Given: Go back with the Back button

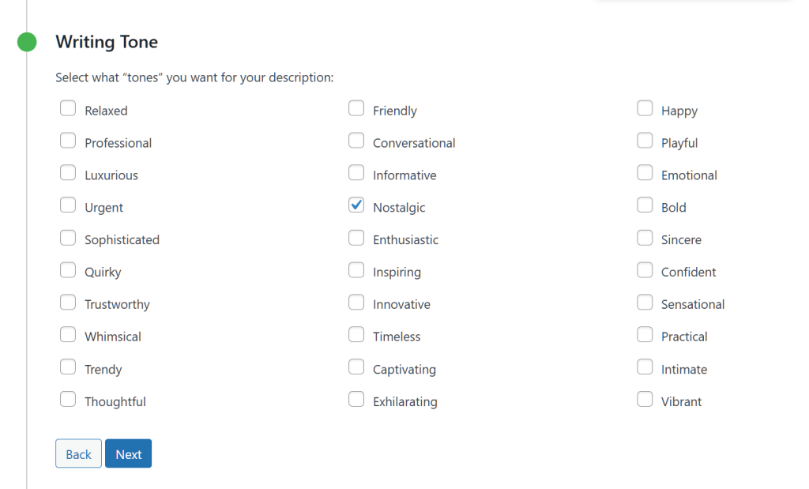Looking at the screenshot, I should [x=78, y=453].
